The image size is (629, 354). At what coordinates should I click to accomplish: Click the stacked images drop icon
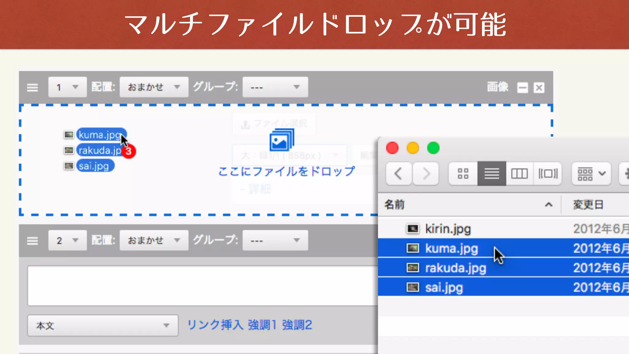(282, 140)
